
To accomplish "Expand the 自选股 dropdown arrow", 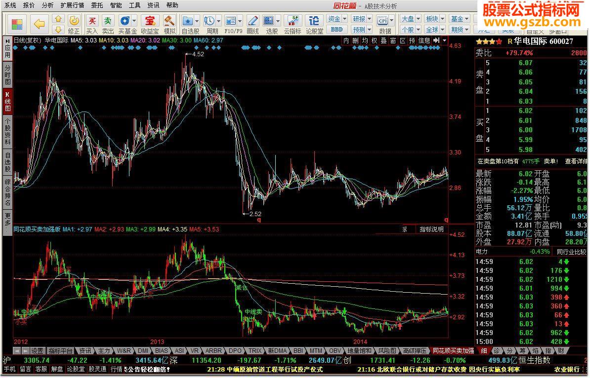I will click(x=197, y=21).
